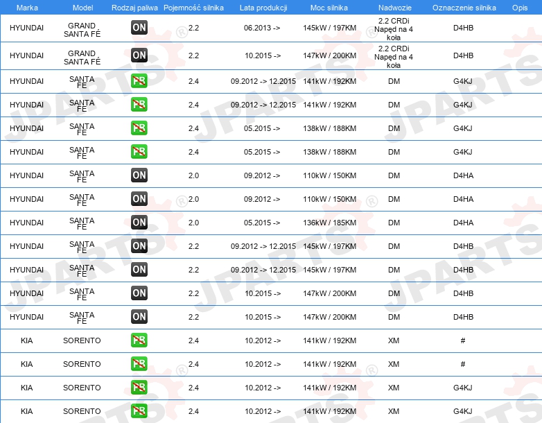Viewport: 542px width, 423px height.
Task: Click the green PB petrol icon in the first Santa Fe row
Action: pos(139,81)
